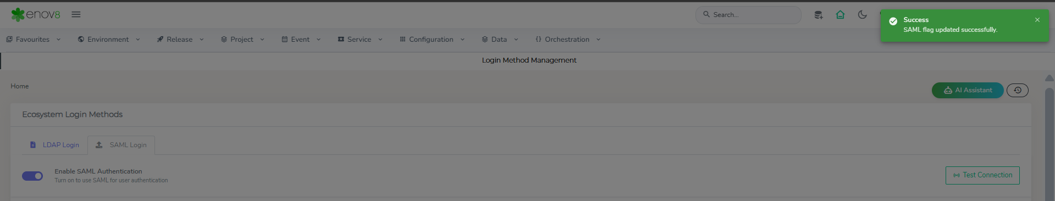Click the green success checkmark icon
The height and width of the screenshot is (201, 1055).
[x=893, y=21]
